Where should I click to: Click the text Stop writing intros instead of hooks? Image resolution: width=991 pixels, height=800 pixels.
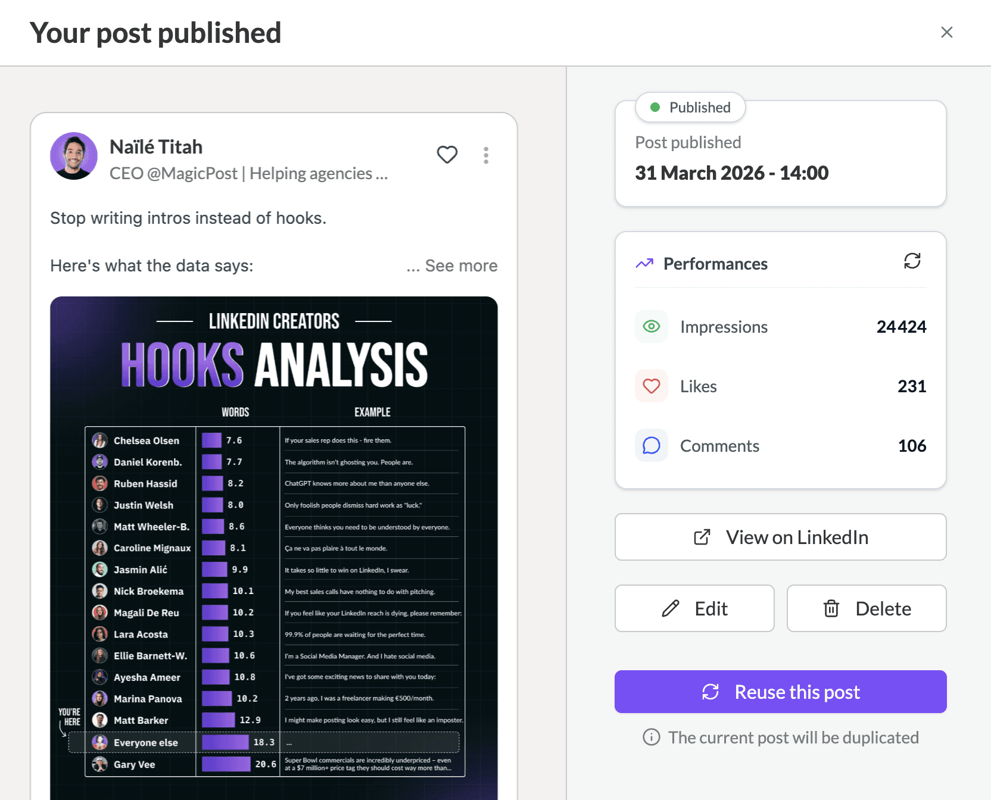188,218
